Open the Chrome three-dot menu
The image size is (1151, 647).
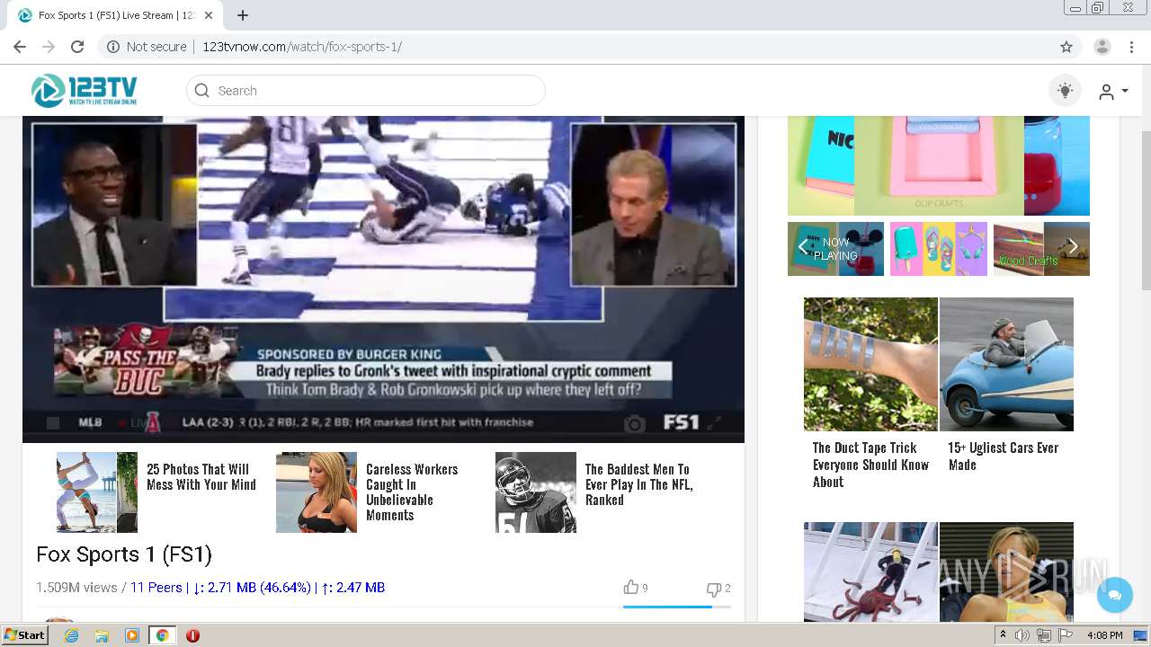click(1132, 47)
